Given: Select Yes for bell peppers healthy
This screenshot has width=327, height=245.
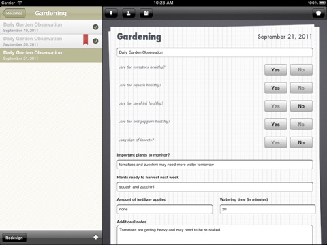Looking at the screenshot, I should click(x=275, y=125).
